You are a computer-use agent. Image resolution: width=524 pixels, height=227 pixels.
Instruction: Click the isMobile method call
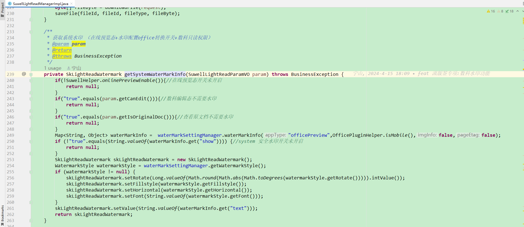coord(396,135)
